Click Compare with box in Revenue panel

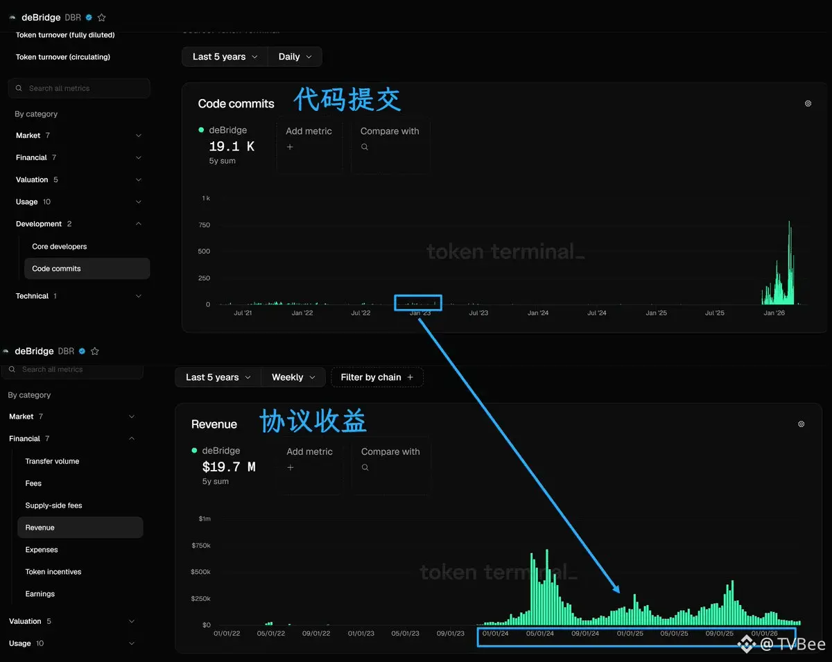click(x=390, y=467)
